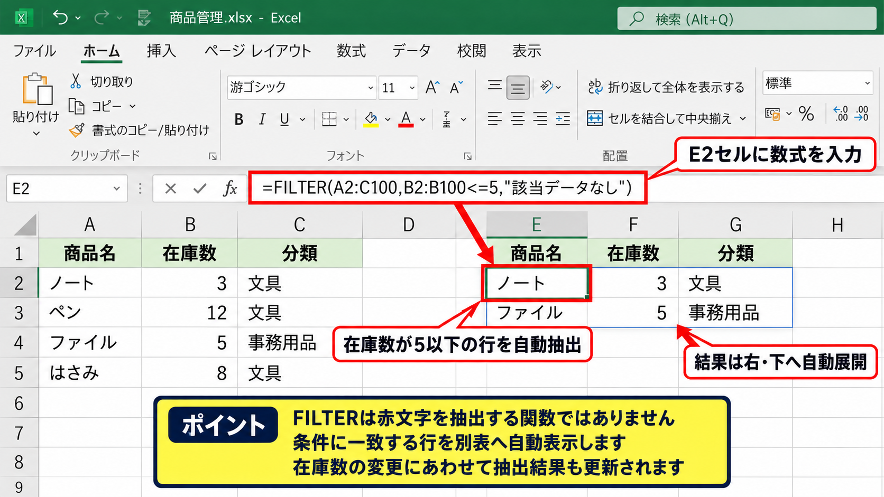Apply yellow fill color swatch
The height and width of the screenshot is (497, 884).
click(x=371, y=119)
